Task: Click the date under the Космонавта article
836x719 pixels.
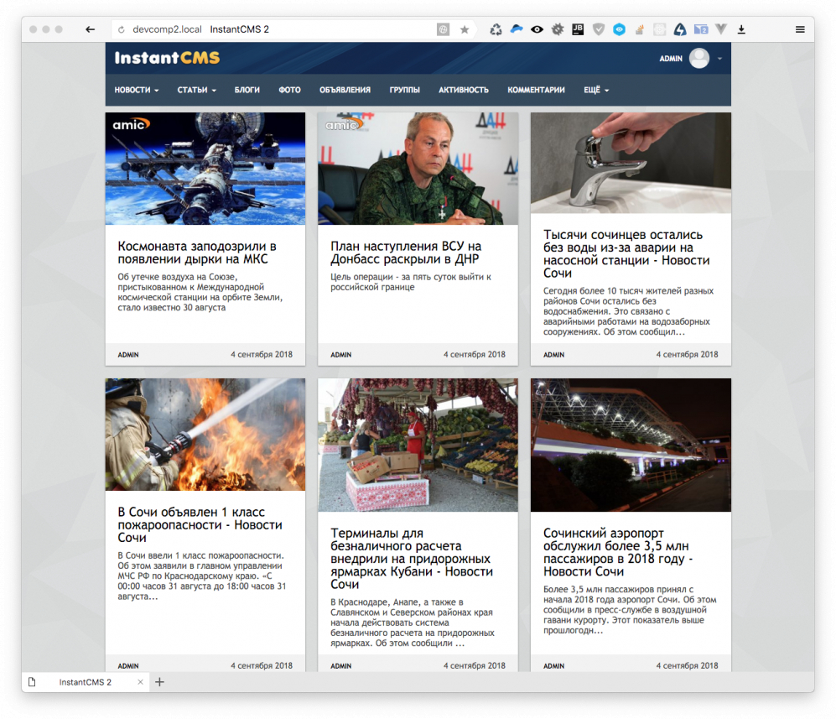Action: [x=262, y=355]
